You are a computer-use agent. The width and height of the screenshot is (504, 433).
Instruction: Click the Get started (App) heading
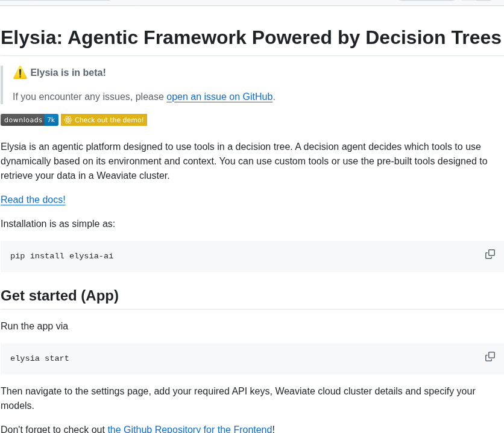coord(60,296)
